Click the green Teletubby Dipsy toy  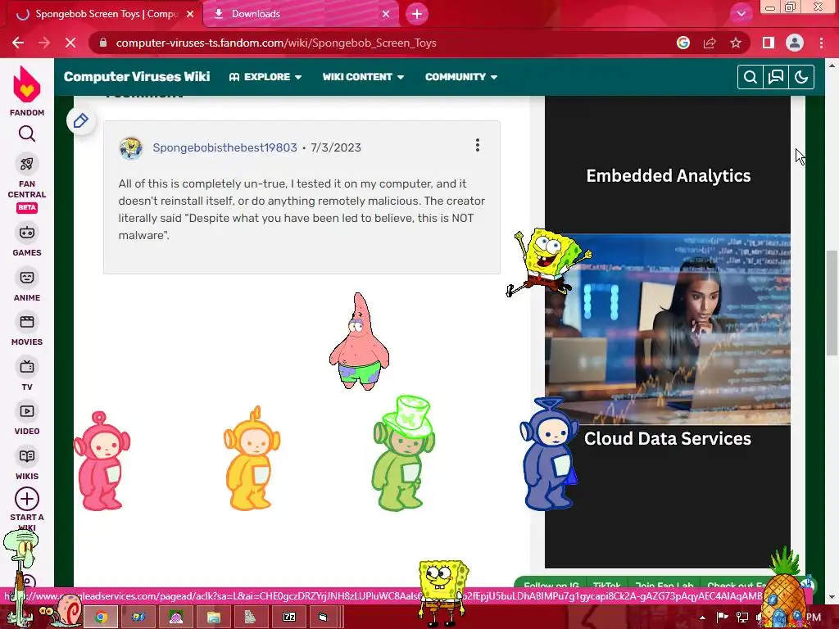404,454
